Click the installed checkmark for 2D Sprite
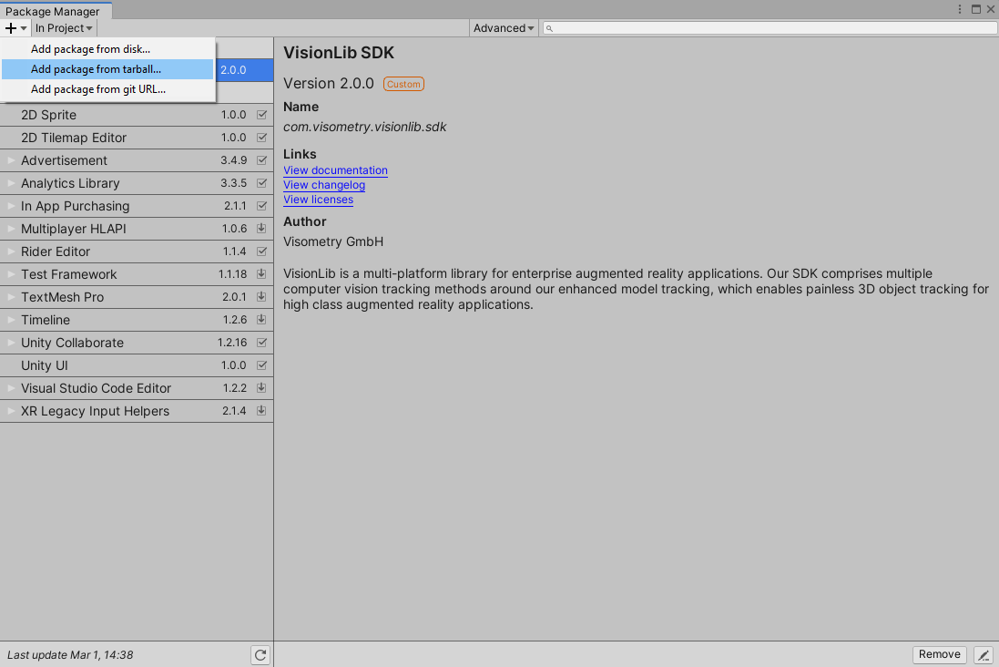Screen dimensions: 999x667 (261, 115)
